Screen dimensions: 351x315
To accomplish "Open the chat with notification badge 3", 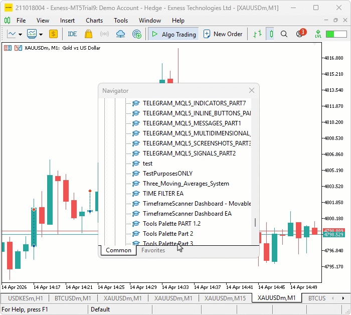I will (300, 34).
